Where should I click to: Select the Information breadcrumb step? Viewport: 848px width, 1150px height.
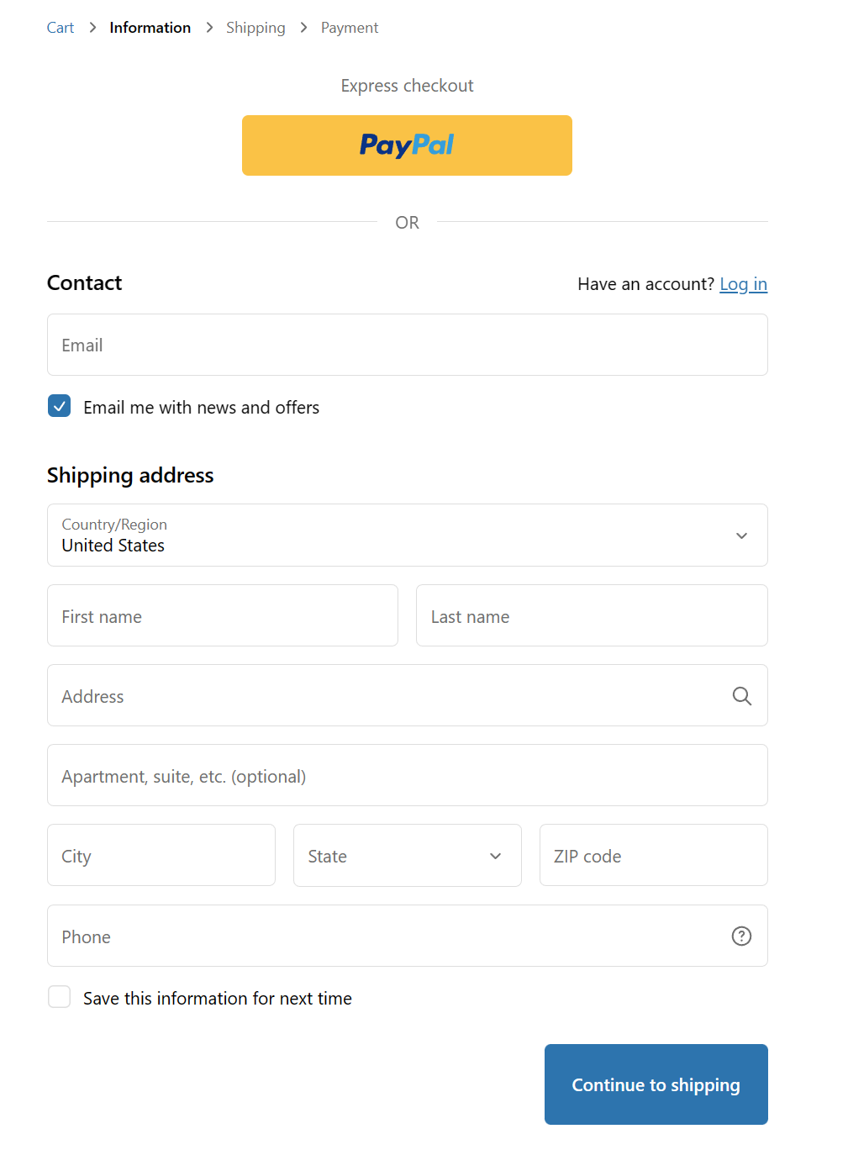[150, 28]
